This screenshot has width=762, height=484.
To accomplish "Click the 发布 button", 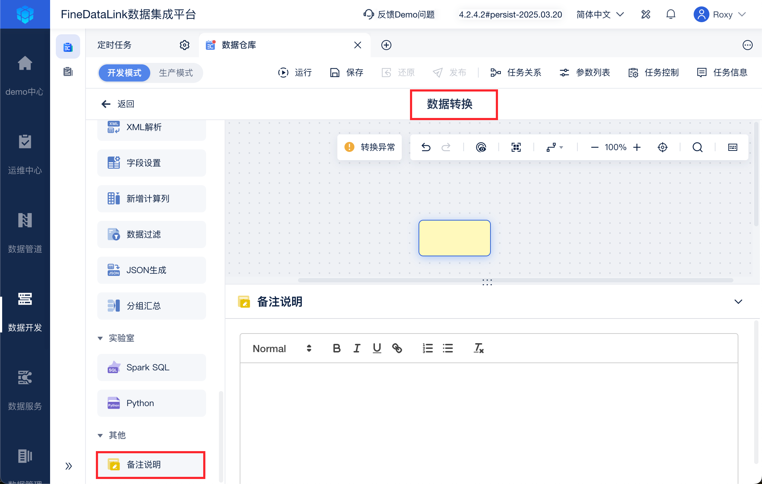I will click(450, 73).
